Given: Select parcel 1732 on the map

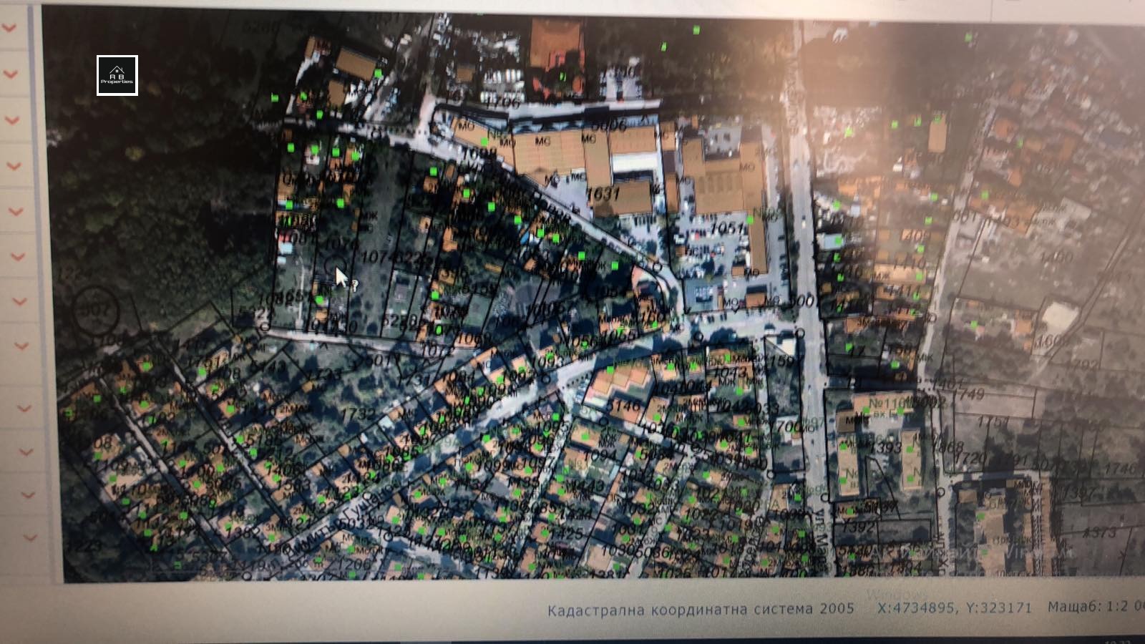Looking at the screenshot, I should click(358, 414).
